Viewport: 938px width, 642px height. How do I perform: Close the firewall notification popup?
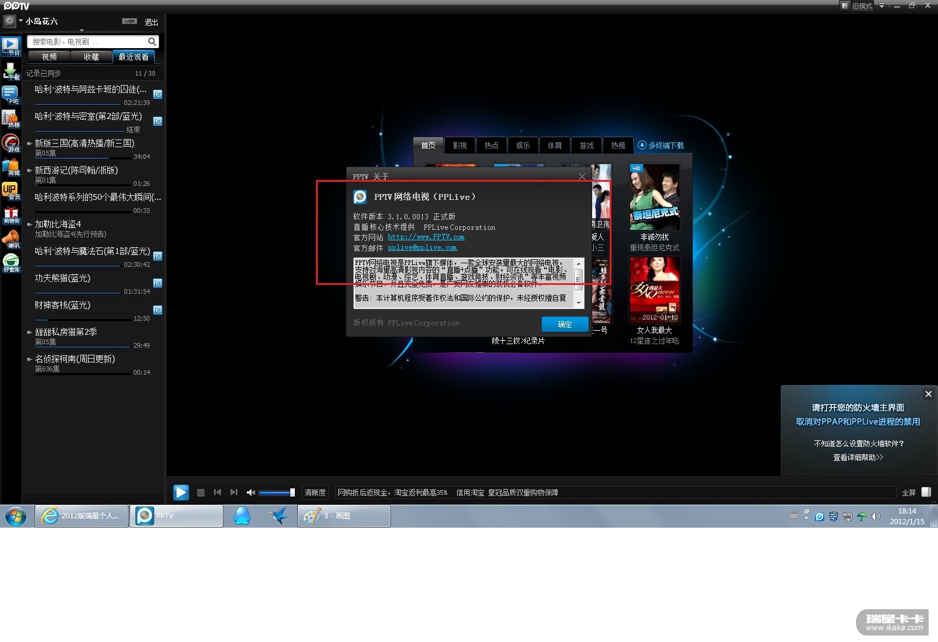929,394
